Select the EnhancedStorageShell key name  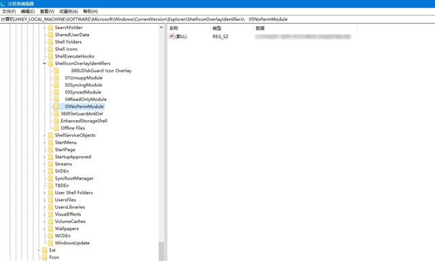click(x=84, y=121)
